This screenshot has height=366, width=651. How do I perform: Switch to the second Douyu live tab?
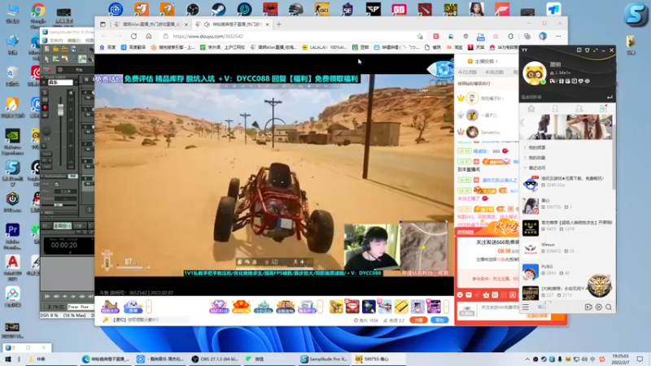pyautogui.click(x=233, y=24)
